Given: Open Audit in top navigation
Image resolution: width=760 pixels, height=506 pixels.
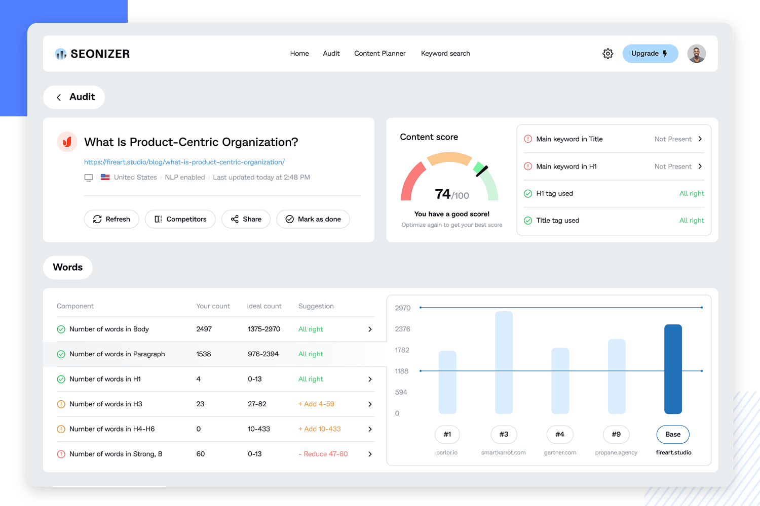Looking at the screenshot, I should click(331, 54).
